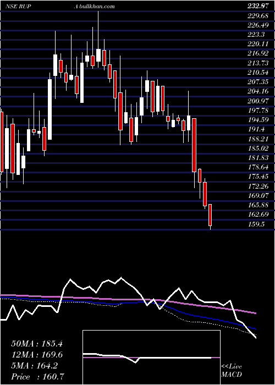Click the 191.4 price axis label

pos(256,129)
